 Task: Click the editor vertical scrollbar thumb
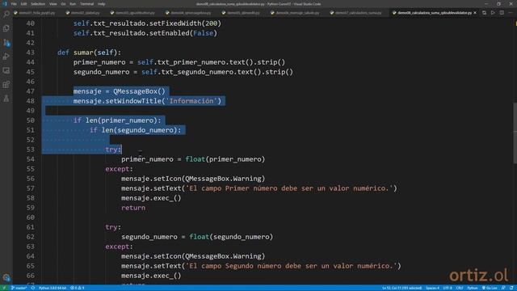point(515,133)
